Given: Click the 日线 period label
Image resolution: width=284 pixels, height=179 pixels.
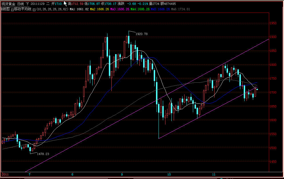Looking at the screenshot, I should [x=21, y=4].
